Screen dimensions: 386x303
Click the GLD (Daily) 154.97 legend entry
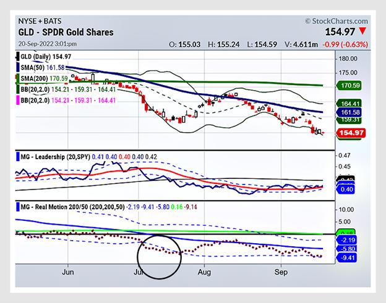46,57
